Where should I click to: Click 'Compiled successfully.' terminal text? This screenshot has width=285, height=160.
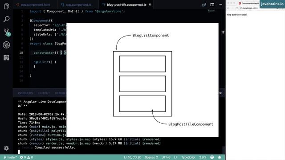[55, 148]
